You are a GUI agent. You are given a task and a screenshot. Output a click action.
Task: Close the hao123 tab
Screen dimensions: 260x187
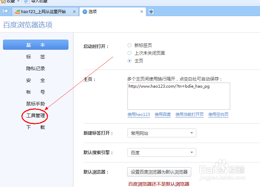(x=74, y=12)
